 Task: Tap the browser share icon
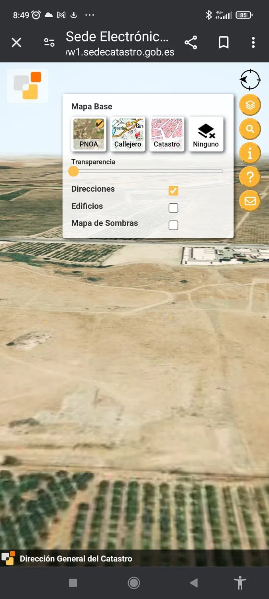click(x=191, y=42)
